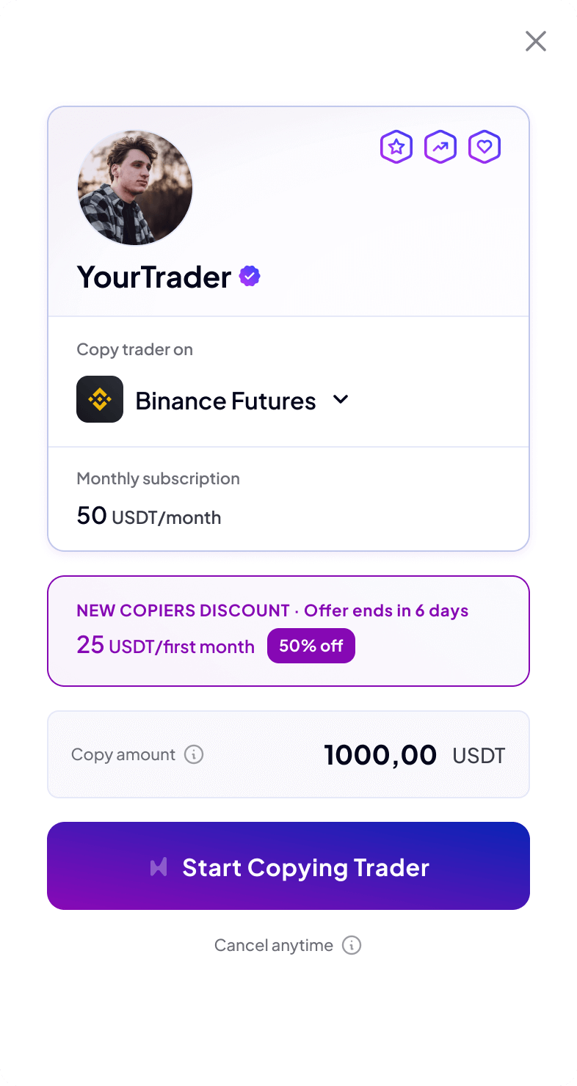Image resolution: width=577 pixels, height=1086 pixels.
Task: Select the New Copiers Discount offer banner
Action: (288, 631)
